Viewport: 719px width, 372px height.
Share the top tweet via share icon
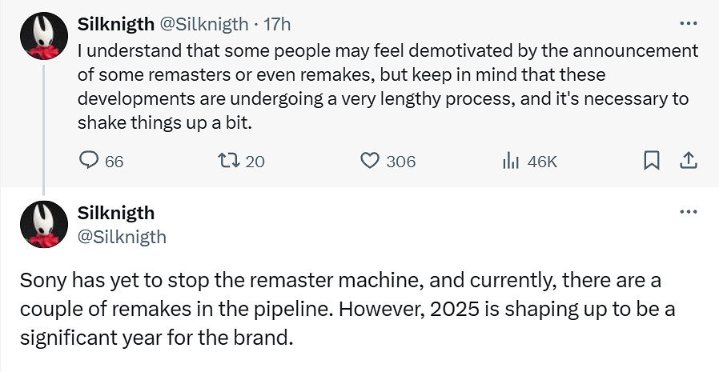pyautogui.click(x=687, y=161)
